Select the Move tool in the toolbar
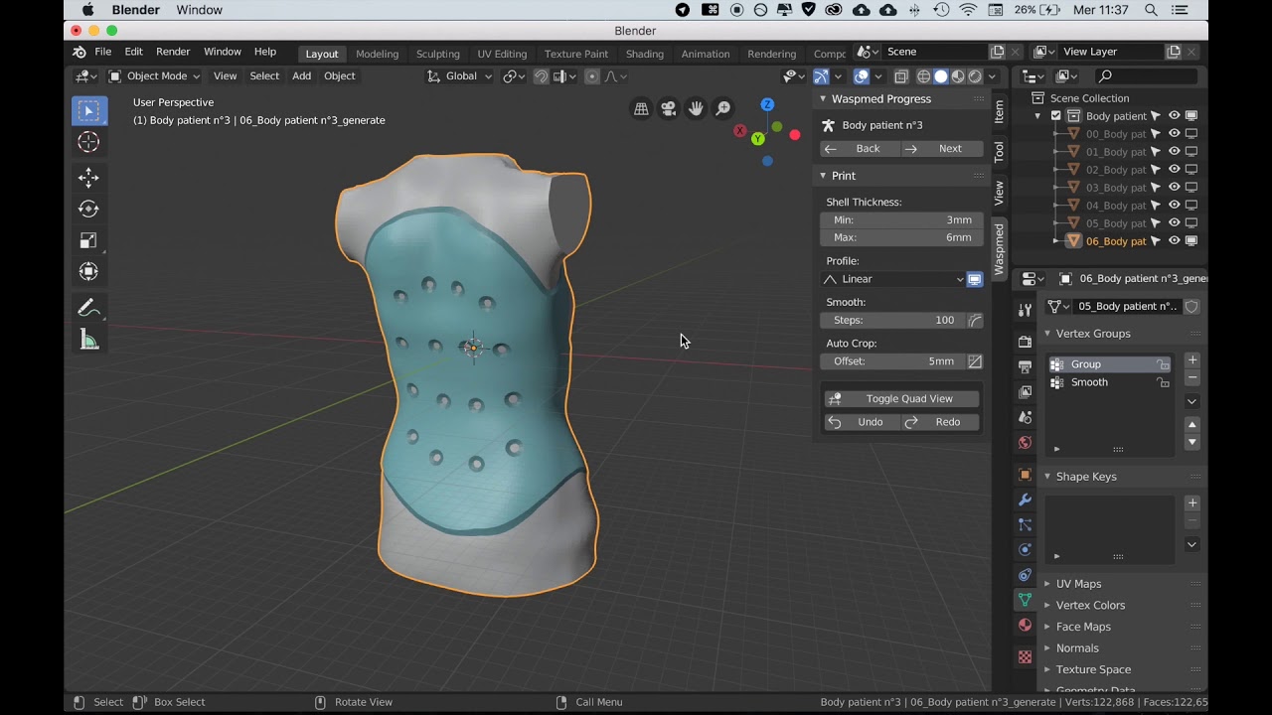 pyautogui.click(x=88, y=178)
